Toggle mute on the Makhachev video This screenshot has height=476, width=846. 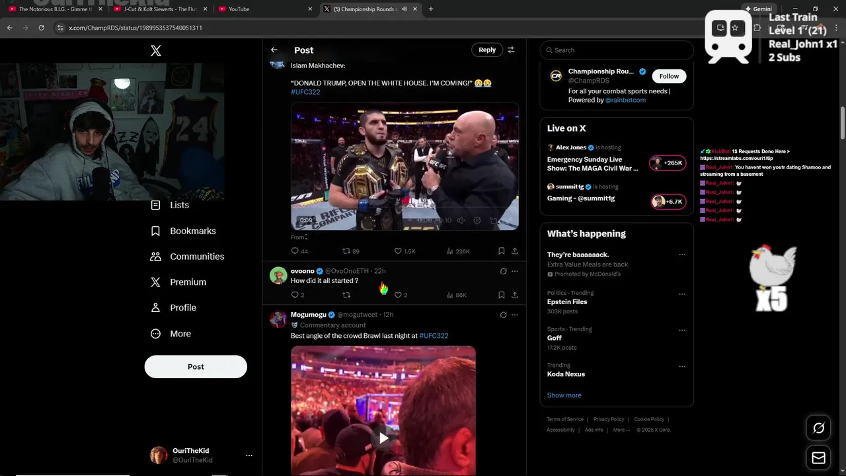point(461,221)
